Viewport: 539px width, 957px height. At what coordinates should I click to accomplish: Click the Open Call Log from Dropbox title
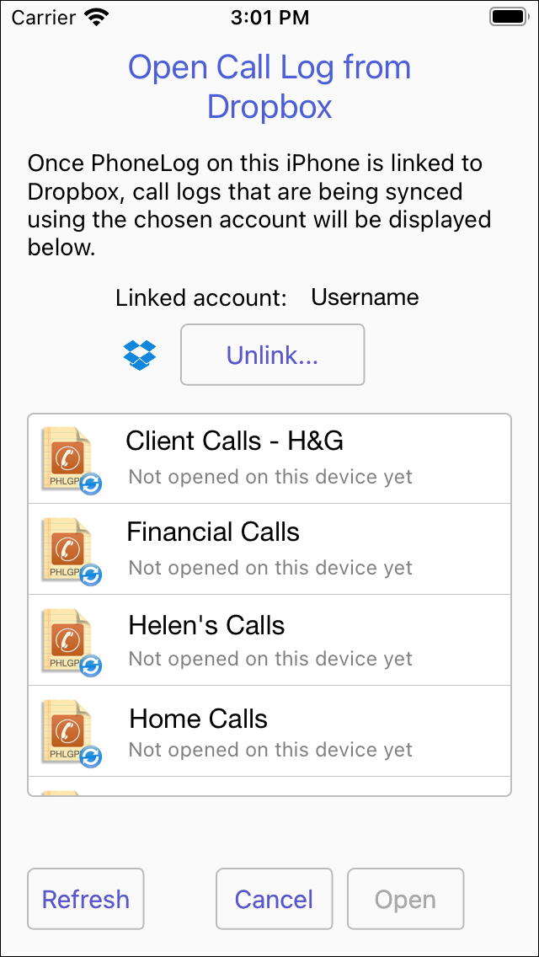[269, 87]
